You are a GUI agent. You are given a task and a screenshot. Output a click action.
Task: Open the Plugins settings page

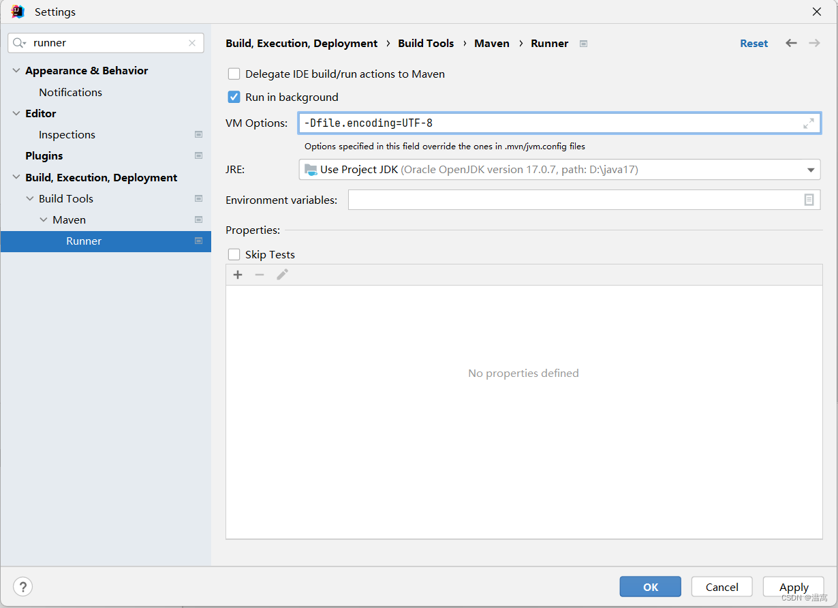[44, 156]
